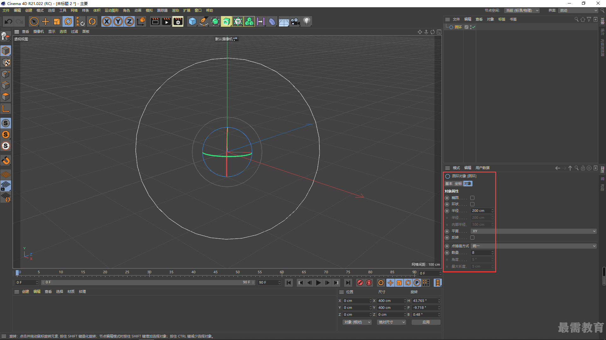This screenshot has width=606, height=340.
Task: Toggle Y axis lock
Action: [x=118, y=21]
